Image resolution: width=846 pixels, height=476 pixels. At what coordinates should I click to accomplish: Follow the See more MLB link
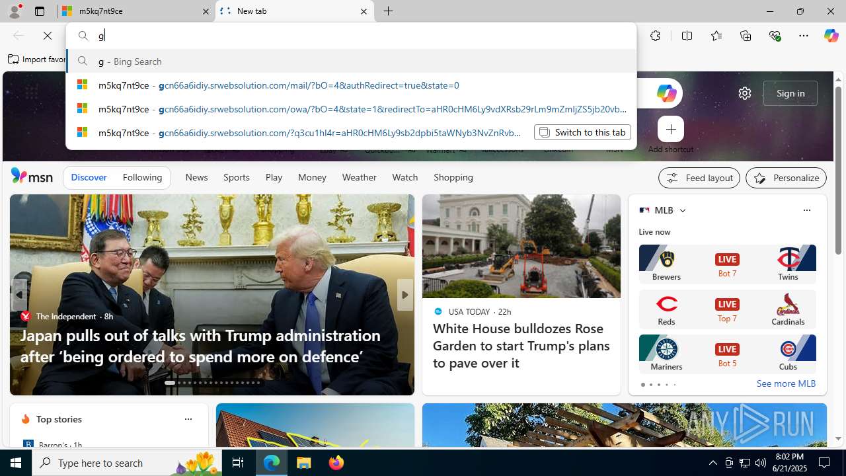(786, 383)
